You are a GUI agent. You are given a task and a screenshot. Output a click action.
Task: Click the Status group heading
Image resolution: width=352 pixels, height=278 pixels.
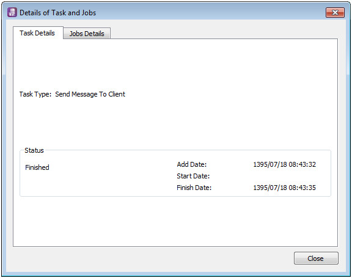(x=34, y=150)
